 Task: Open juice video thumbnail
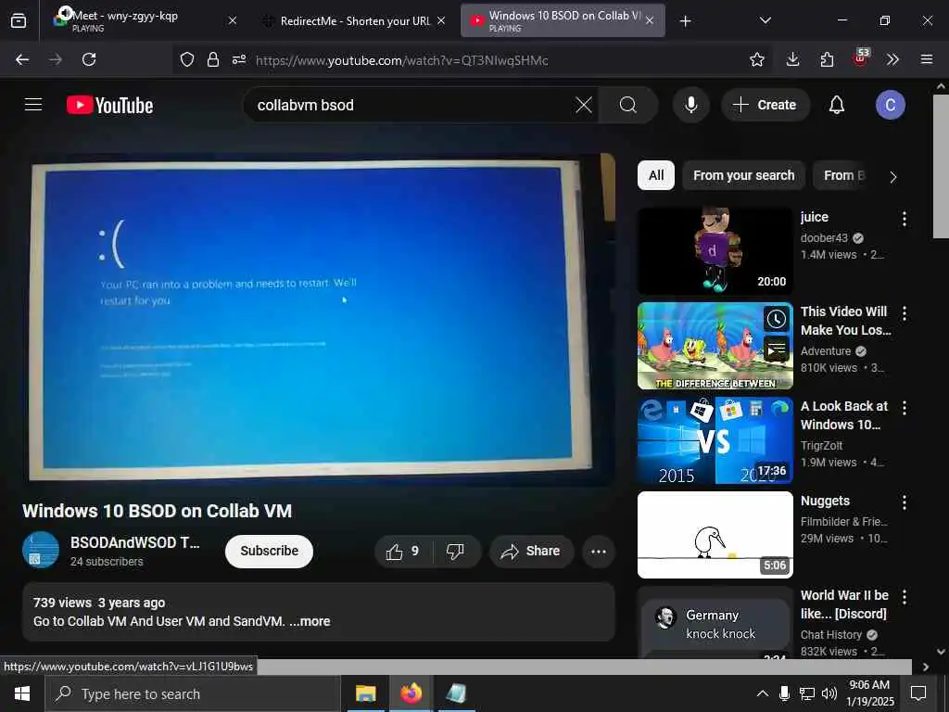click(715, 251)
